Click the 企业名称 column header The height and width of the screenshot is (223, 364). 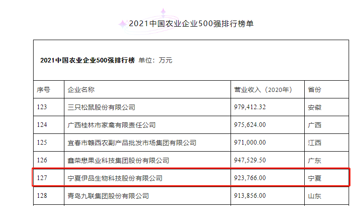pos(81,90)
